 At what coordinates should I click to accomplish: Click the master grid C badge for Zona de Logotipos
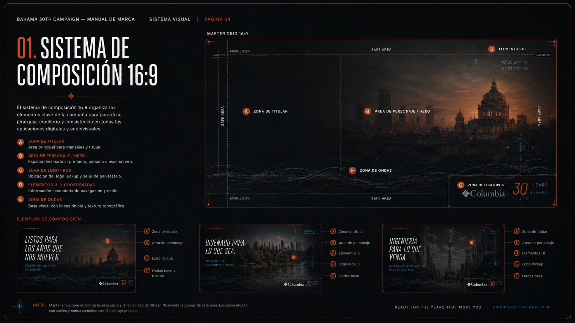(461, 185)
